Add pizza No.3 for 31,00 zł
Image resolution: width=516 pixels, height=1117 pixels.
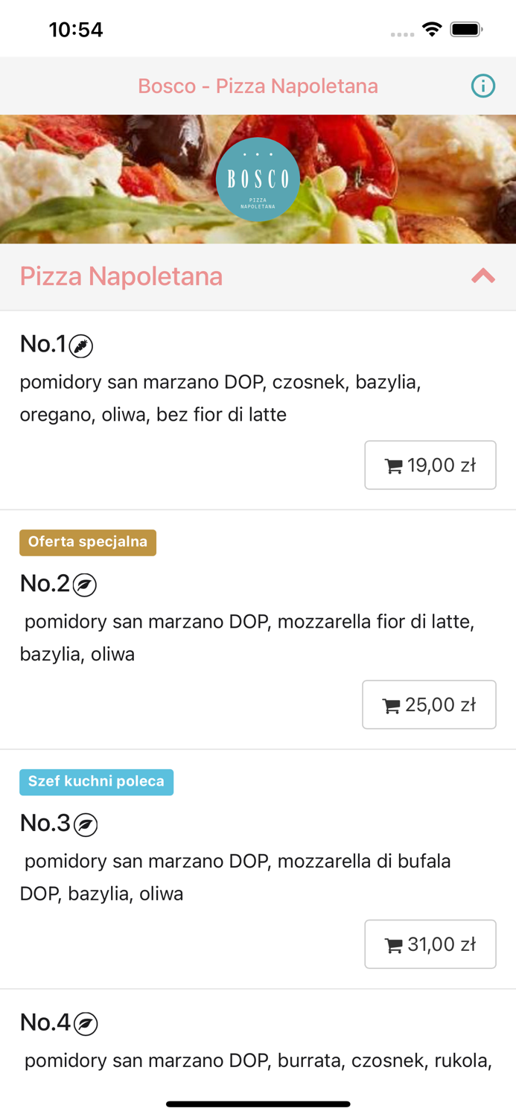point(430,943)
